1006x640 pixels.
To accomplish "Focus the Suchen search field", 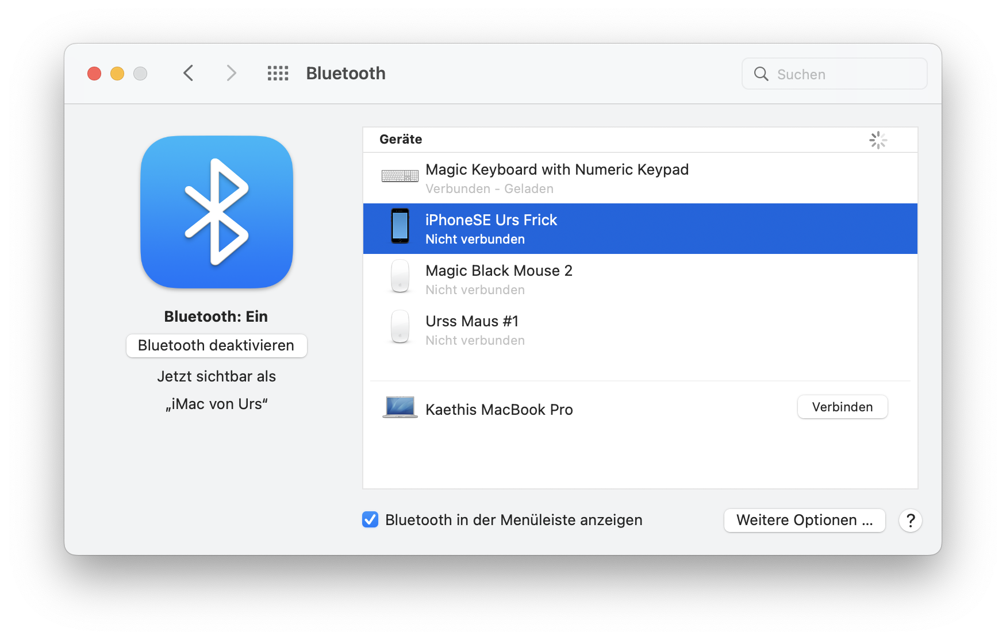I will pos(835,74).
